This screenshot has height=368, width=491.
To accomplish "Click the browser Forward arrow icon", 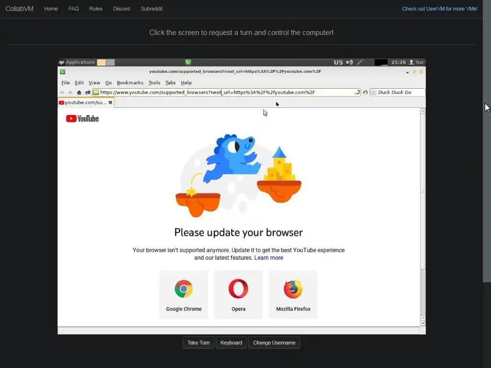I will coord(70,92).
